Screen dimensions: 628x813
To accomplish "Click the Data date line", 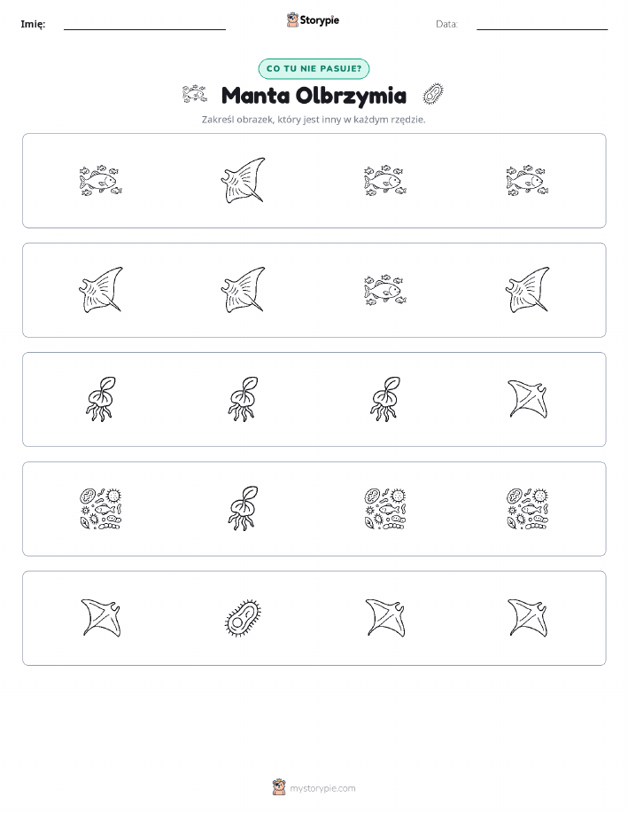I will point(542,29).
